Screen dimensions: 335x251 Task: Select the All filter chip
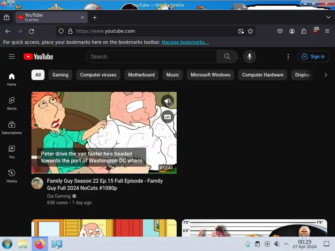pyautogui.click(x=38, y=75)
